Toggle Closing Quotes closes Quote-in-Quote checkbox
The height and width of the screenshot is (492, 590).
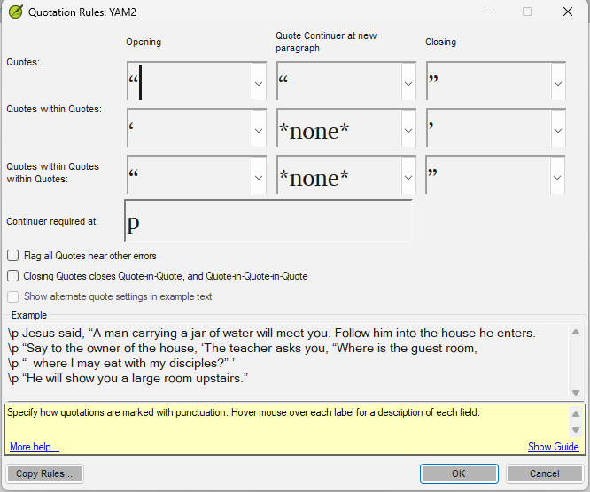(13, 276)
